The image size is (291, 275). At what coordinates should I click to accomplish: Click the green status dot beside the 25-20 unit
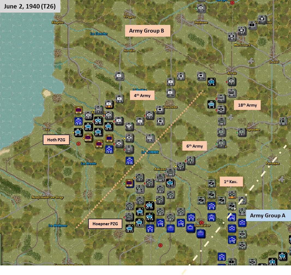coord(93,132)
